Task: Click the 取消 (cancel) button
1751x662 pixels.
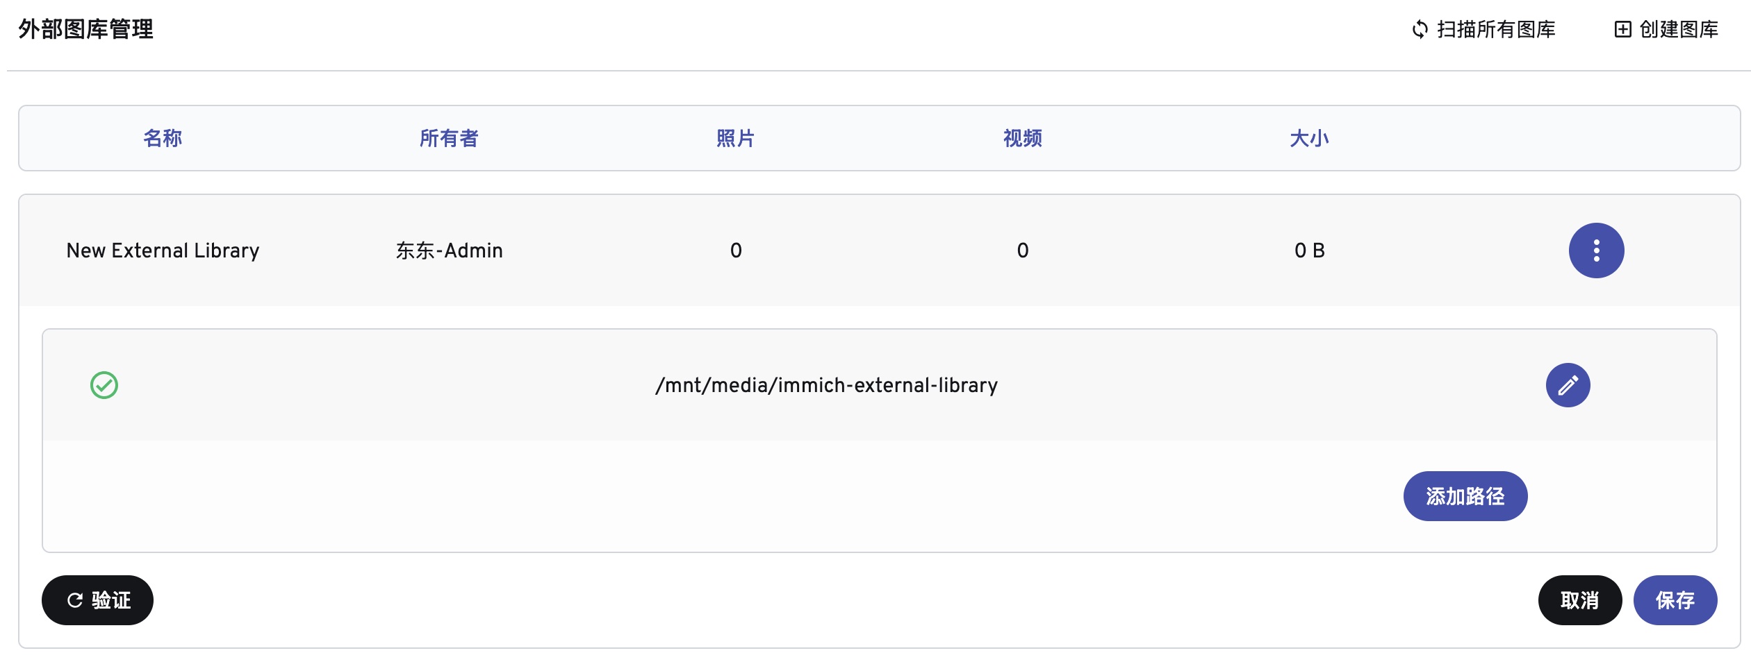Action: coord(1579,600)
